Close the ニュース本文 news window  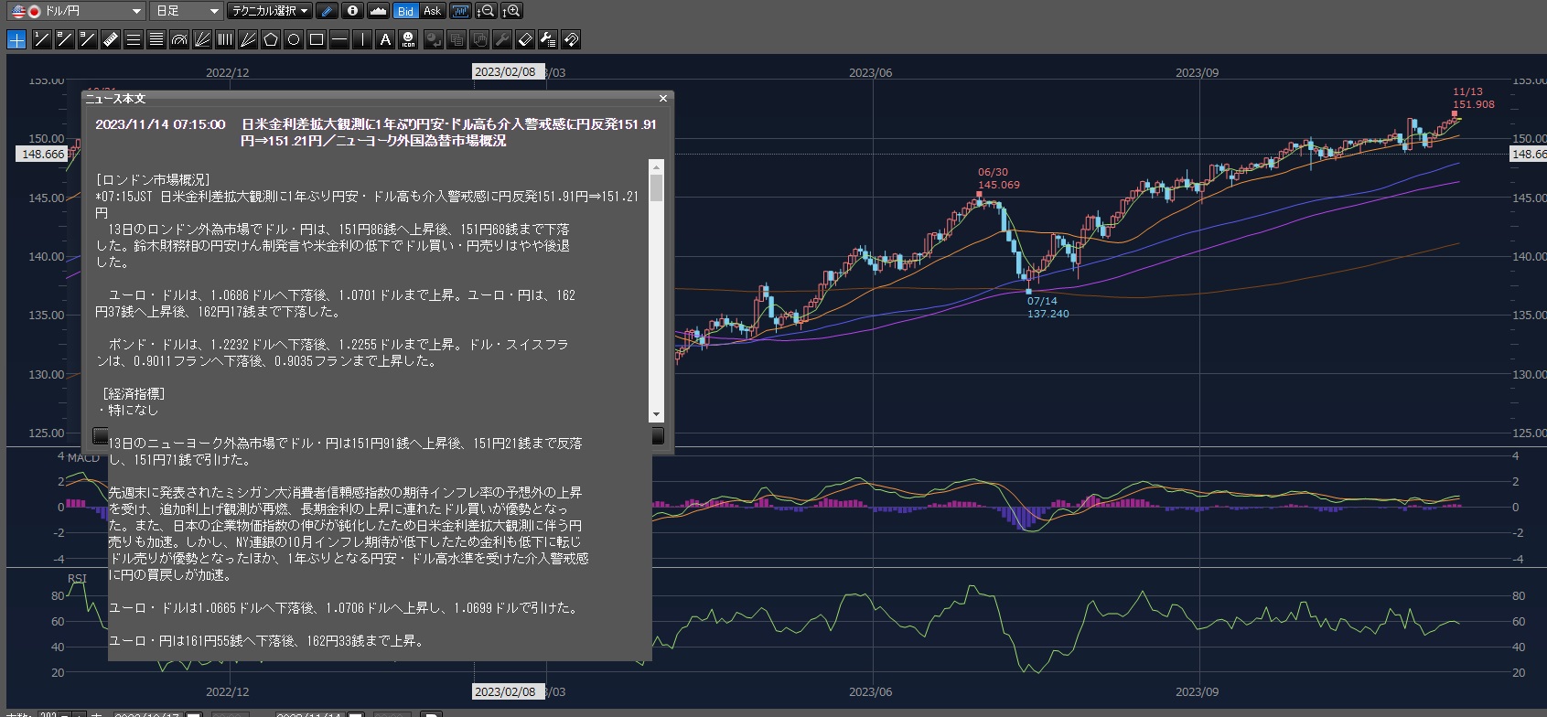(x=663, y=98)
